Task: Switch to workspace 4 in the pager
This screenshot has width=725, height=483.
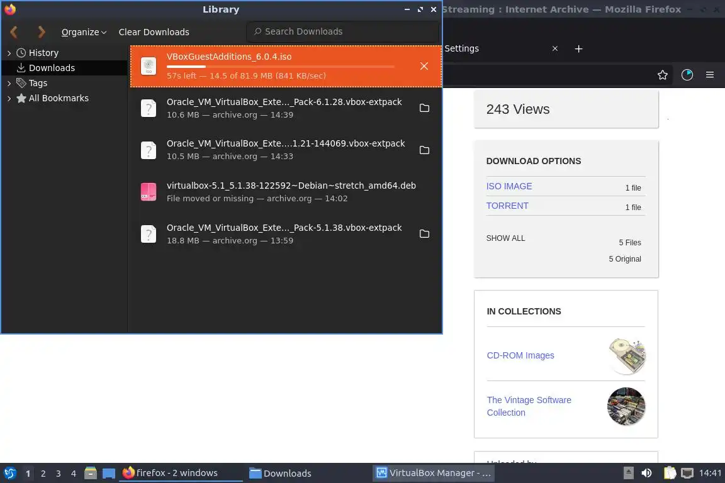Action: pos(73,474)
